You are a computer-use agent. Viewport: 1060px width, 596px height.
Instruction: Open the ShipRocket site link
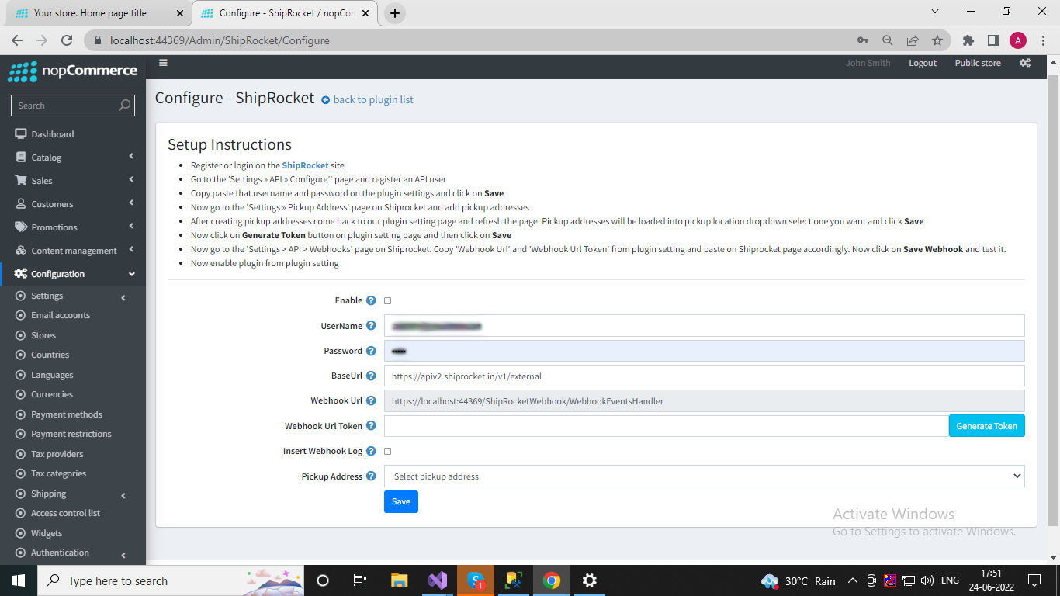click(x=305, y=165)
